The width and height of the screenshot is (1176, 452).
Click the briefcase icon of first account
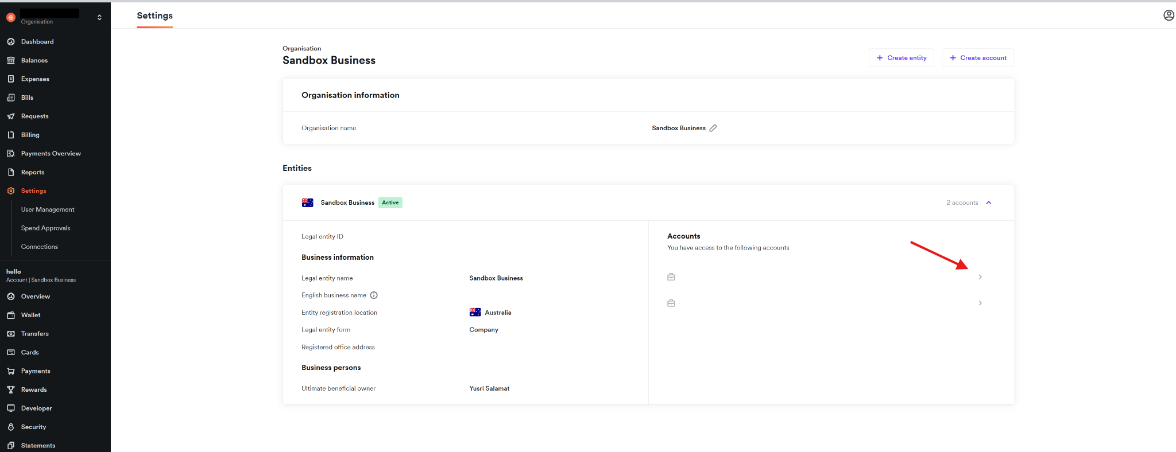point(671,277)
